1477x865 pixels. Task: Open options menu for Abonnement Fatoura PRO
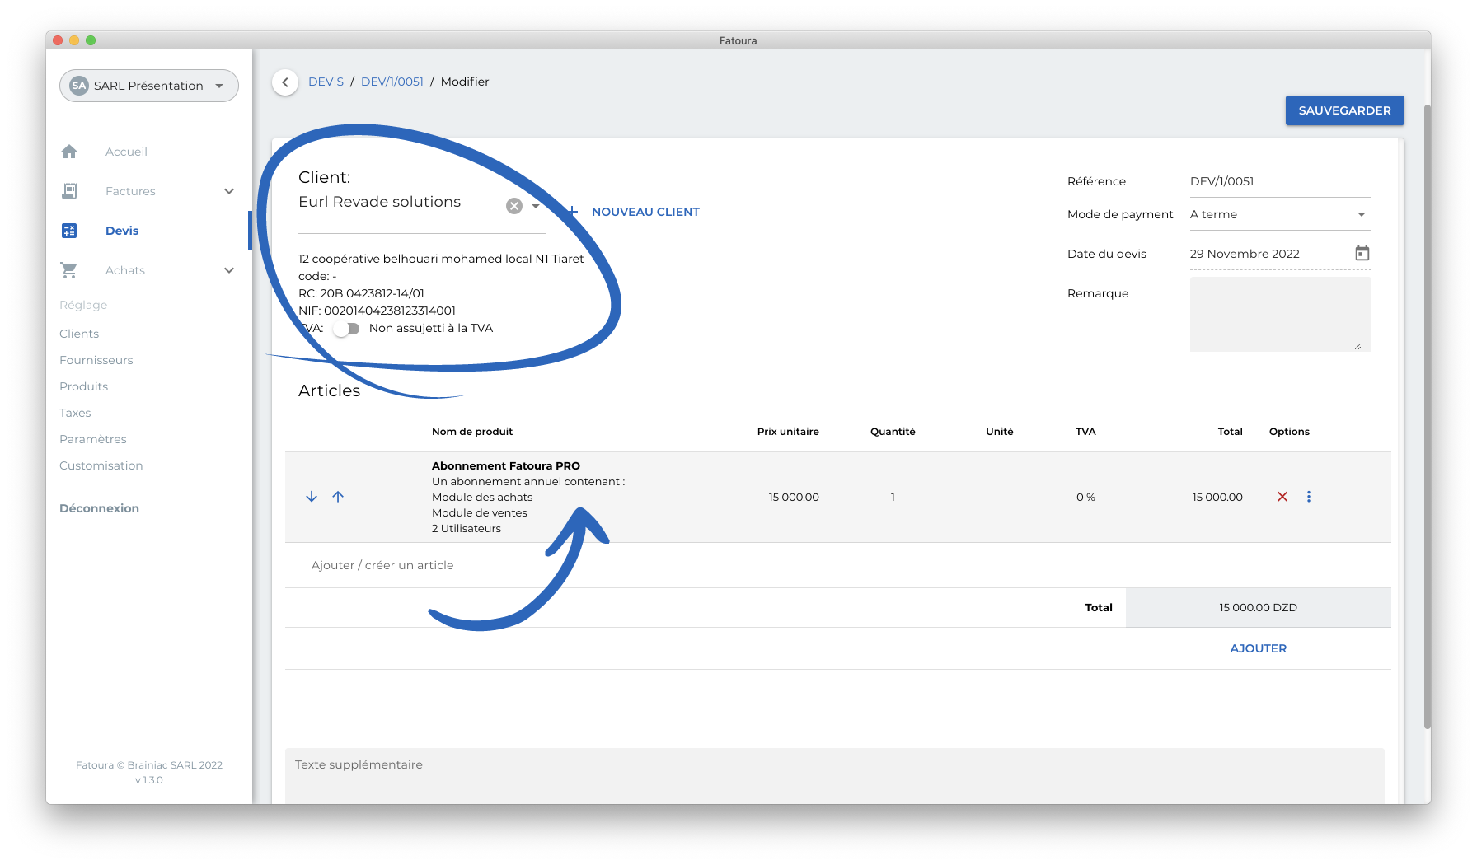coord(1309,497)
